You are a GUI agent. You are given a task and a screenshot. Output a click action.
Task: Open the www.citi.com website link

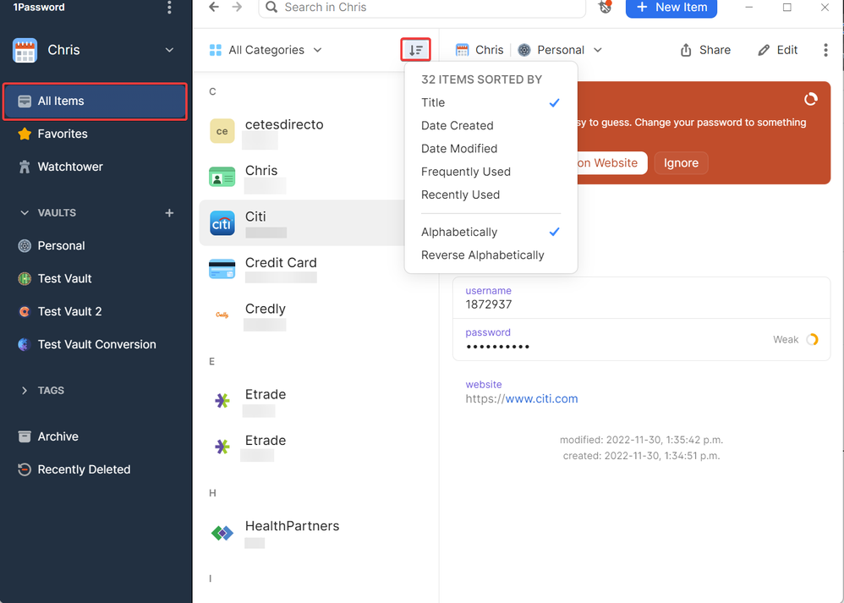[x=541, y=398]
